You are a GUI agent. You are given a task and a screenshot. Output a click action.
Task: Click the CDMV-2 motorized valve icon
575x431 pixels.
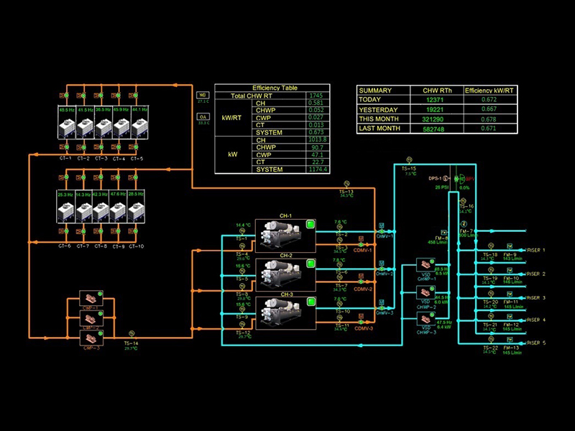[x=361, y=282]
